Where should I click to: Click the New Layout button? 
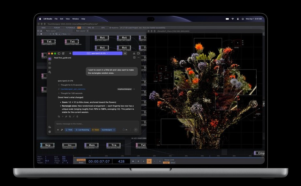[x=81, y=31]
